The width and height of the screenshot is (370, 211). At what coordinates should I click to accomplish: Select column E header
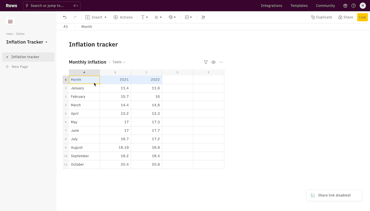[x=209, y=72]
